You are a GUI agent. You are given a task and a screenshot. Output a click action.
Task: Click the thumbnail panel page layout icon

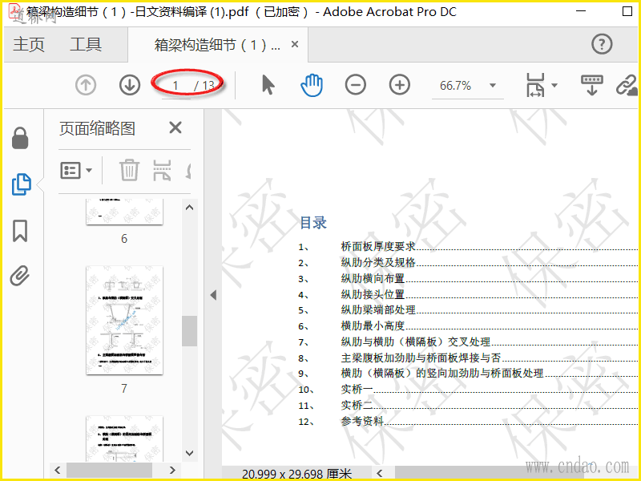162,170
